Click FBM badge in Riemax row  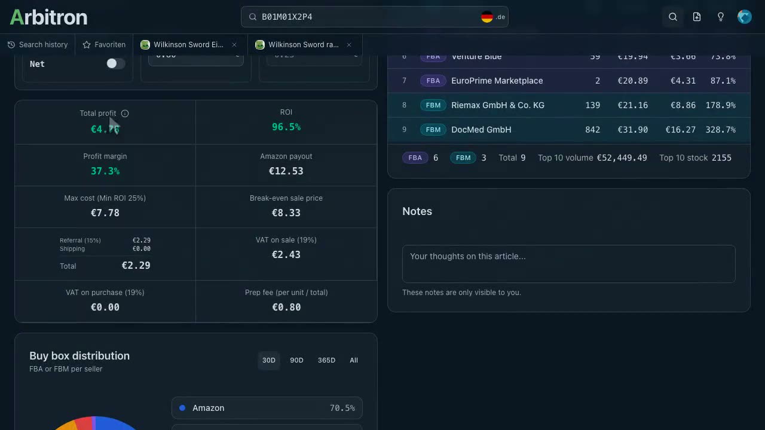click(x=433, y=105)
